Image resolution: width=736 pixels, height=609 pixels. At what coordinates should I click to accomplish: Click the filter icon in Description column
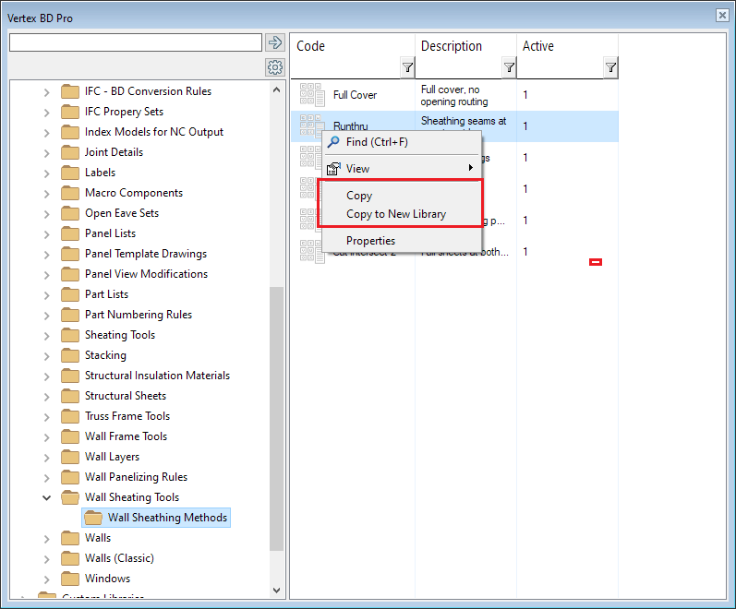509,67
